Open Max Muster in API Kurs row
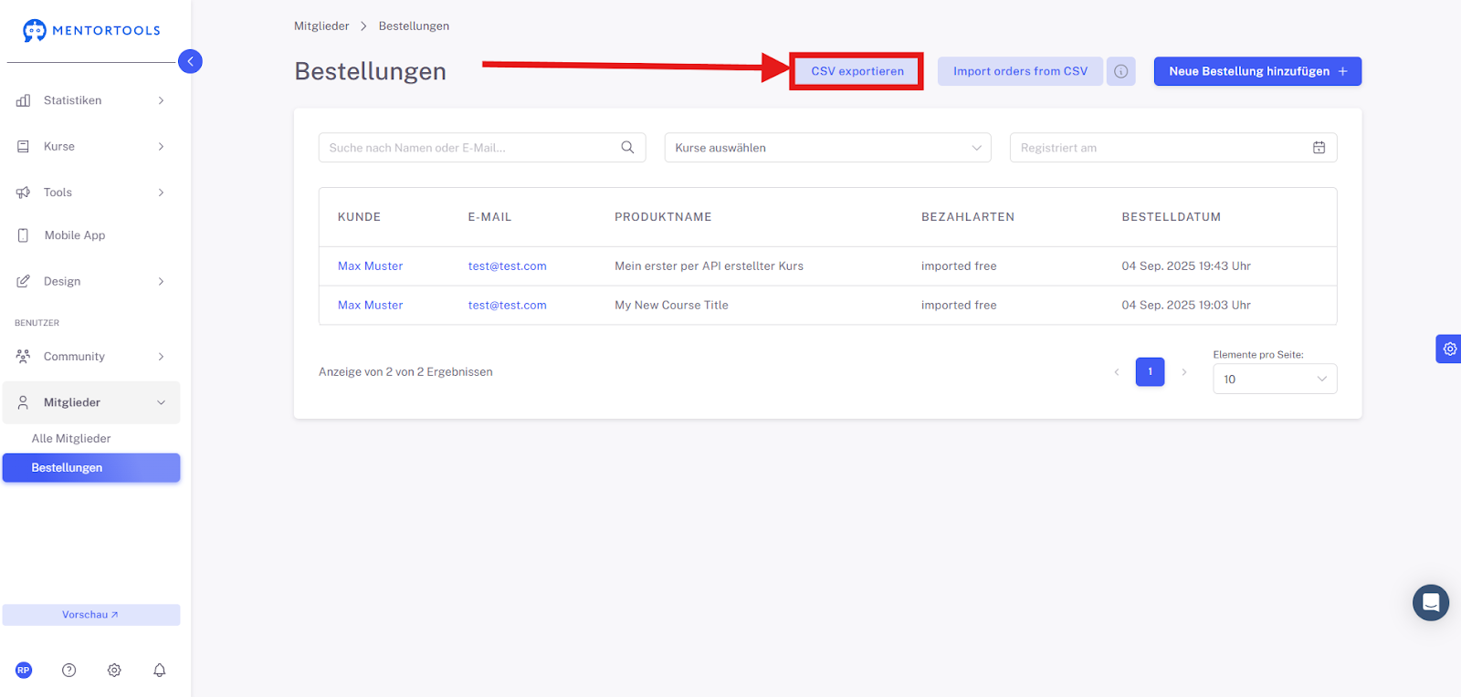This screenshot has height=697, width=1461. click(x=370, y=266)
